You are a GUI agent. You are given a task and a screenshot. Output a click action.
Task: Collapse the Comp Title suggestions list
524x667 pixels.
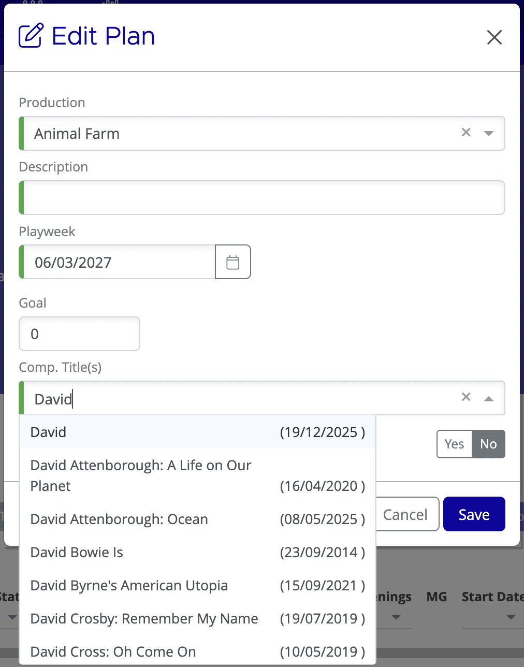488,399
